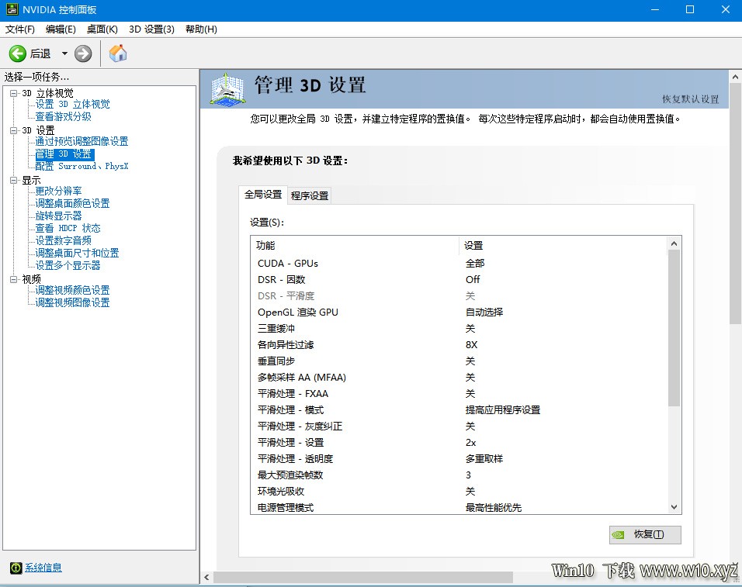Click the green Back arrow icon
742x587 pixels.
[18, 54]
